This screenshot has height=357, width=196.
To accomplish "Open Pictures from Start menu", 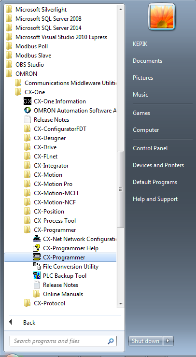I will pos(143,78).
